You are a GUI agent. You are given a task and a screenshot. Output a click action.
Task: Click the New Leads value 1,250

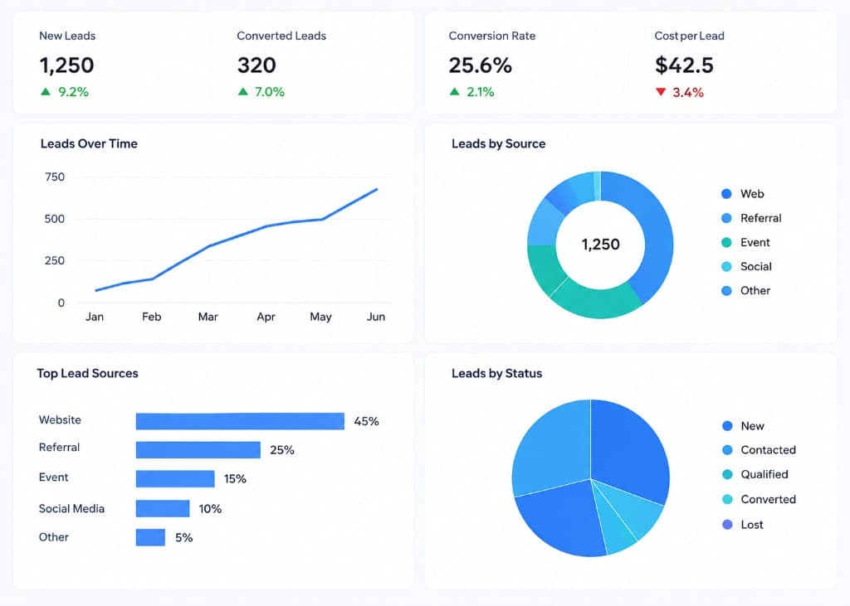tap(66, 65)
